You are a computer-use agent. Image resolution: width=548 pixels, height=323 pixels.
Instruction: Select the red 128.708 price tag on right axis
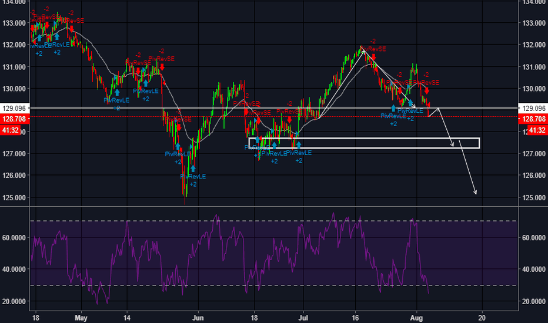(533, 119)
